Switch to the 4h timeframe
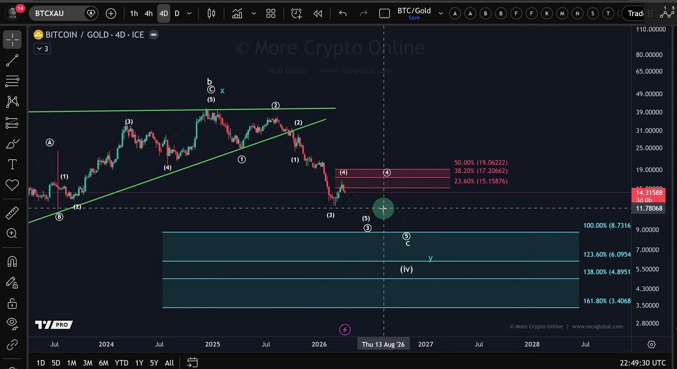Screen dimensions: 677x369 [149, 14]
